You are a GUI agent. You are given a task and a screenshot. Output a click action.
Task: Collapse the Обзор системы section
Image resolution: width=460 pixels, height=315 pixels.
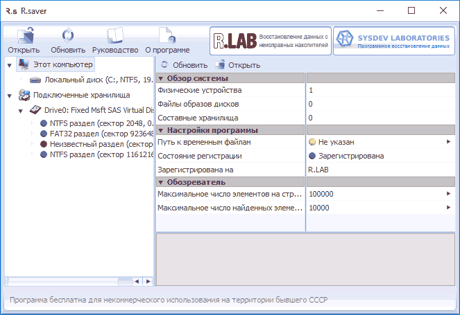161,78
